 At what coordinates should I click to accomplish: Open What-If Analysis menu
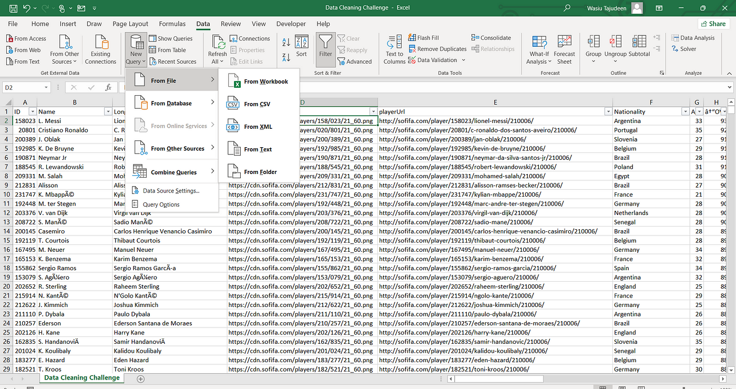coord(539,50)
